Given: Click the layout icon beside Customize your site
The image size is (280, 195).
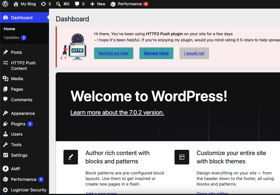Looking at the screenshot, I should 182,157.
